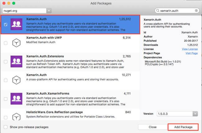Open the Visit Page link
Image resolution: width=202 pixels, height=133 pixels.
pyautogui.click(x=191, y=53)
